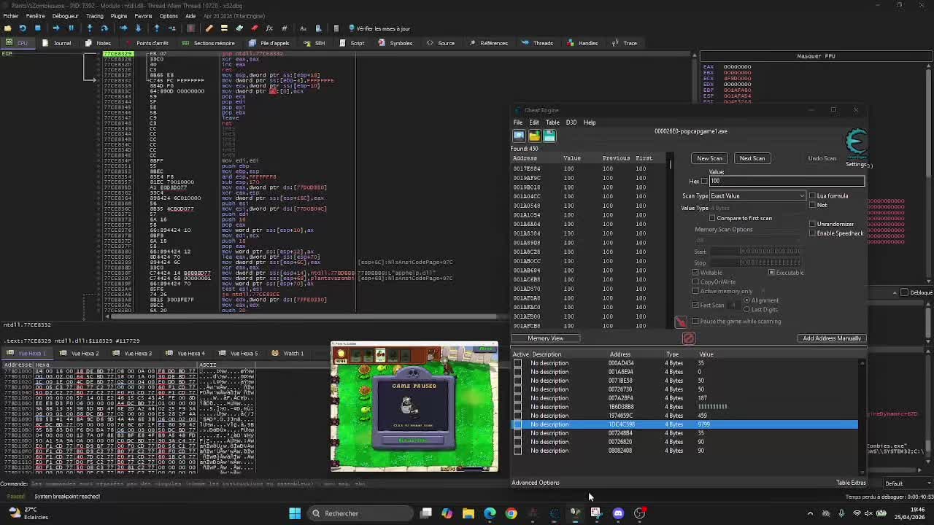Open the Scan Type dropdown
Screen dimensions: 934x525
(757, 196)
